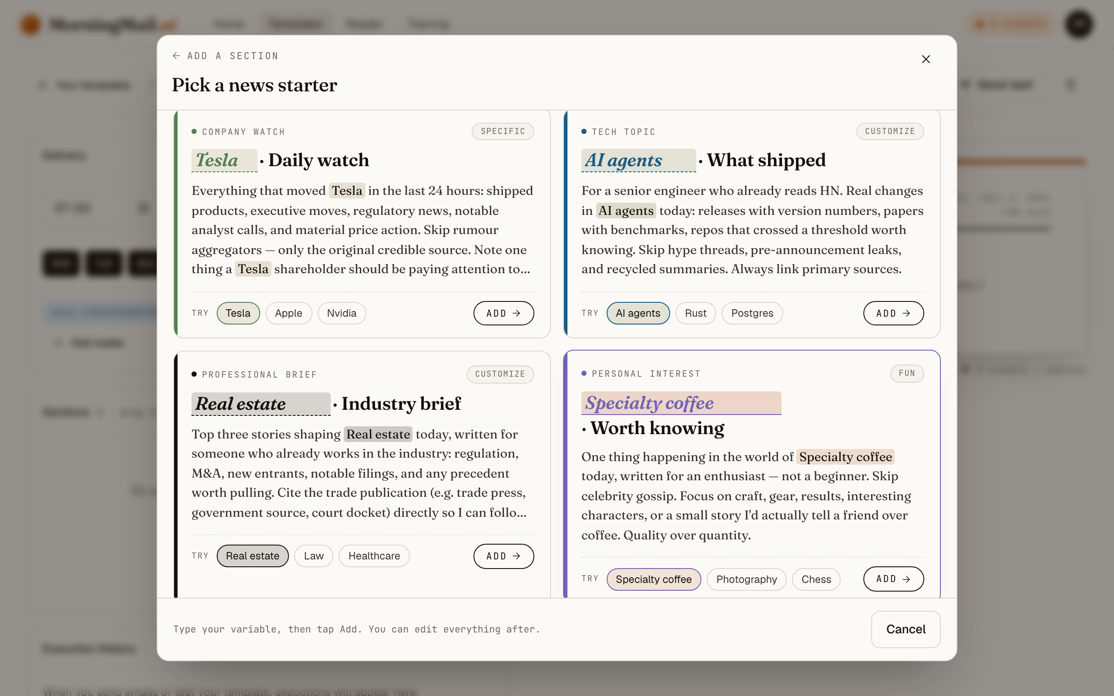
Task: Click the highlighted "AI agents" in the description
Action: [x=626, y=211]
